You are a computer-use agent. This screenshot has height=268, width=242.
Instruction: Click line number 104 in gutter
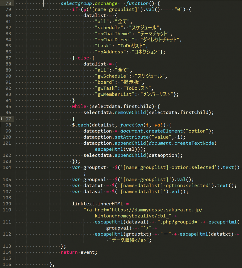point(7,167)
